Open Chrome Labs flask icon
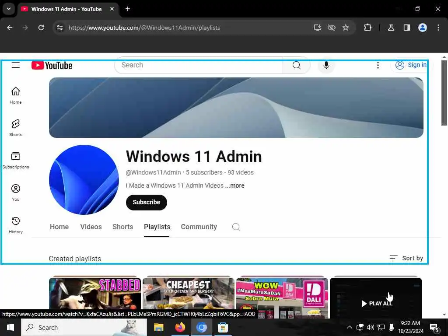Viewport: 448px width, 336px height. pos(391,28)
